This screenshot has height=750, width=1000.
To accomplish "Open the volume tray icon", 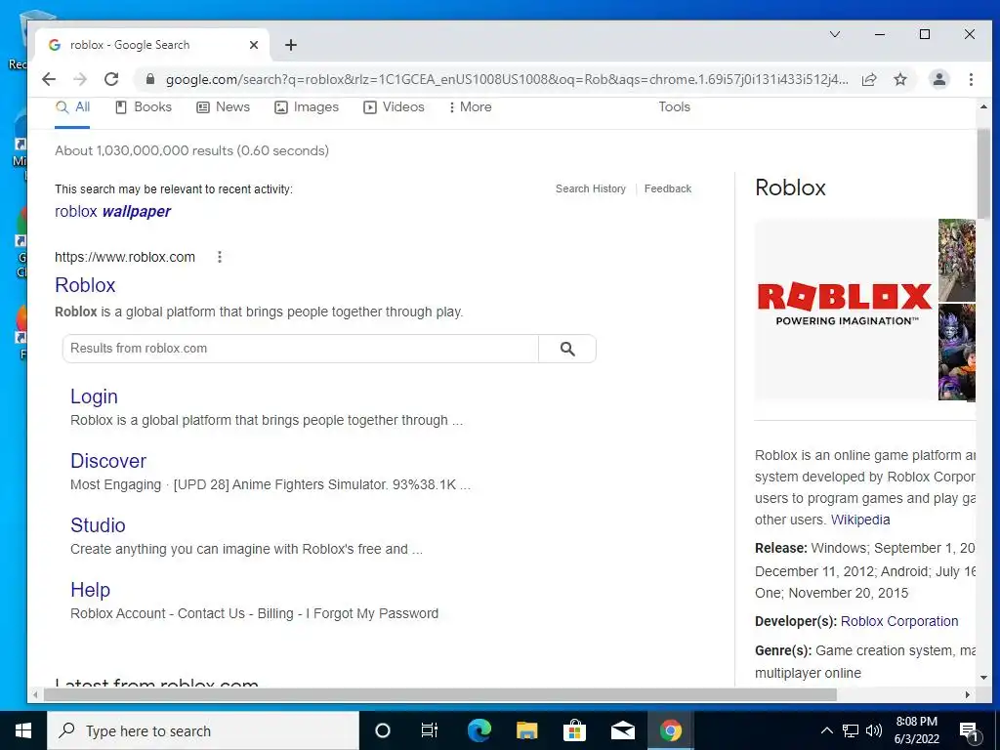I will 874,730.
